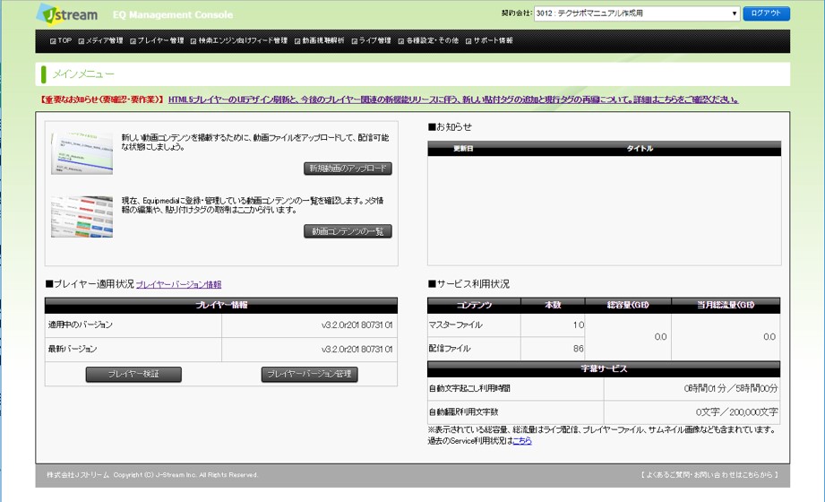Open the プレイヤー管理 menu
The width and height of the screenshot is (825, 502).
click(160, 41)
